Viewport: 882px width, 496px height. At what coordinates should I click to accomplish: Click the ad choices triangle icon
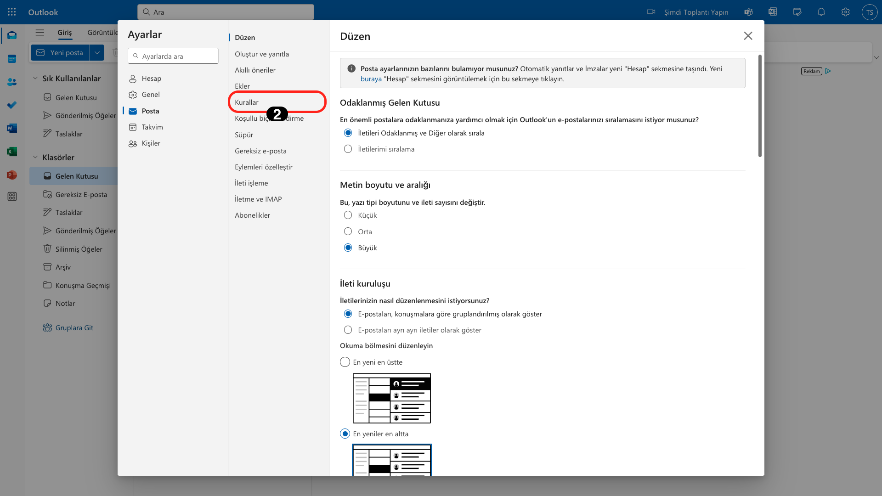828,71
